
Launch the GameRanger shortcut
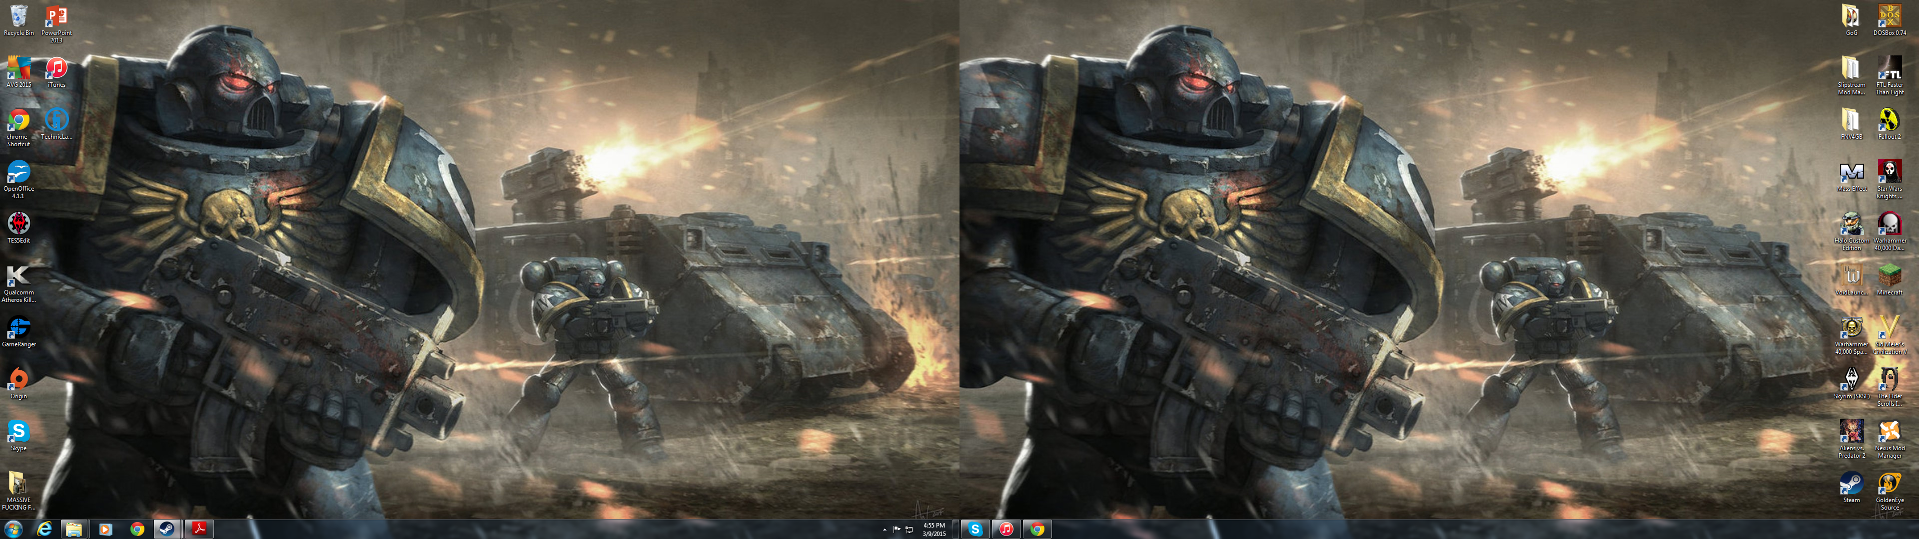(x=18, y=332)
